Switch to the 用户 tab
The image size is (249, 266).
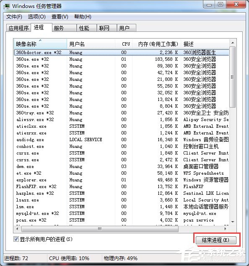[127, 28]
